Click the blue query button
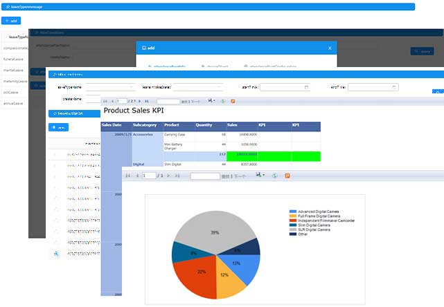This screenshot has width=444, height=307. click(x=420, y=50)
